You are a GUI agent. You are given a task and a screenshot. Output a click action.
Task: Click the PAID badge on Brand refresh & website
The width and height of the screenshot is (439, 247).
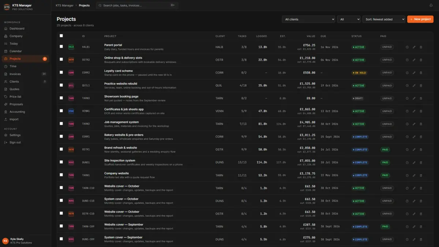pyautogui.click(x=384, y=150)
